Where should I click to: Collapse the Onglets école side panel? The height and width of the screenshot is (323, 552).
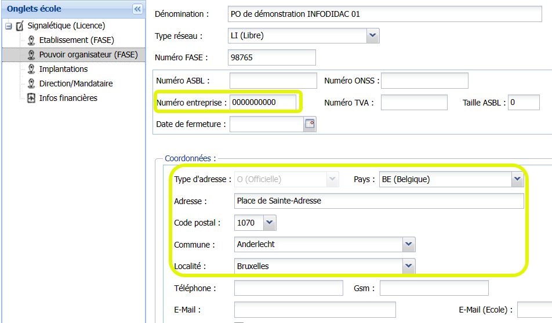137,9
